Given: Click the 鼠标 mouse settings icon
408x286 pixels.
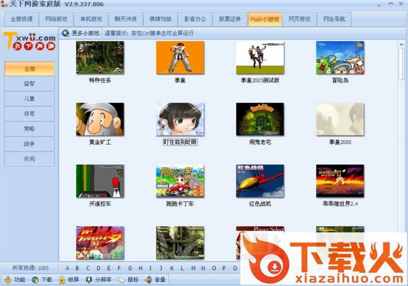Looking at the screenshot, I should (x=121, y=280).
